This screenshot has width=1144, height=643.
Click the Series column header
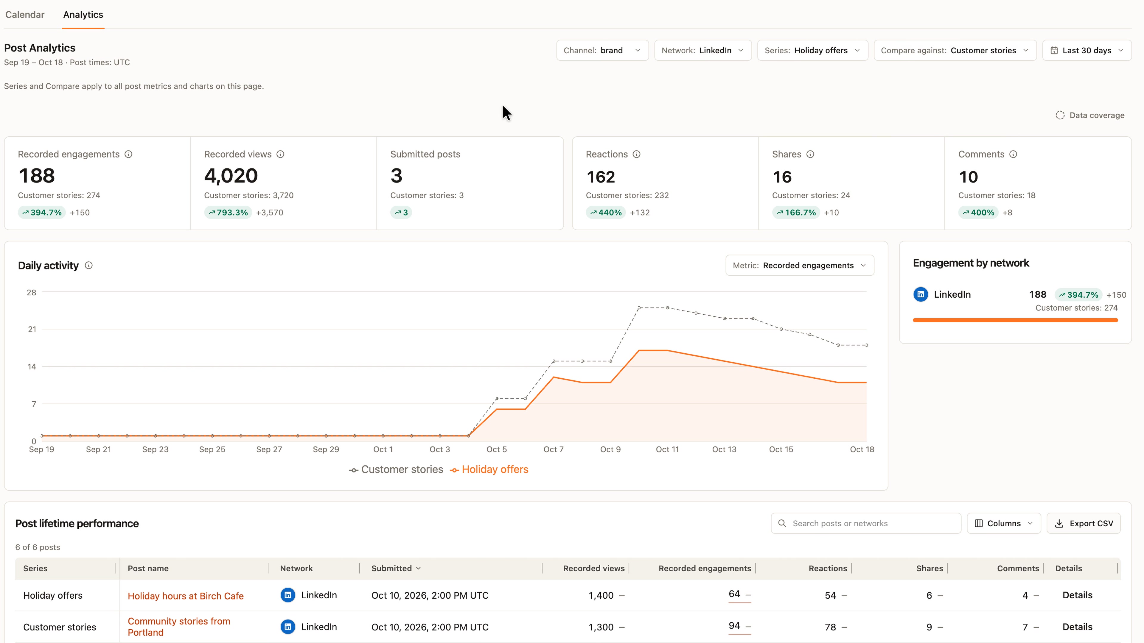click(35, 569)
